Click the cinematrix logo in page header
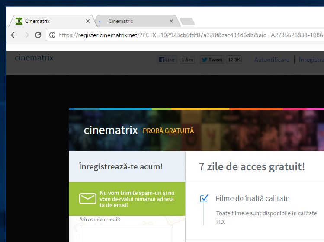 (34, 58)
